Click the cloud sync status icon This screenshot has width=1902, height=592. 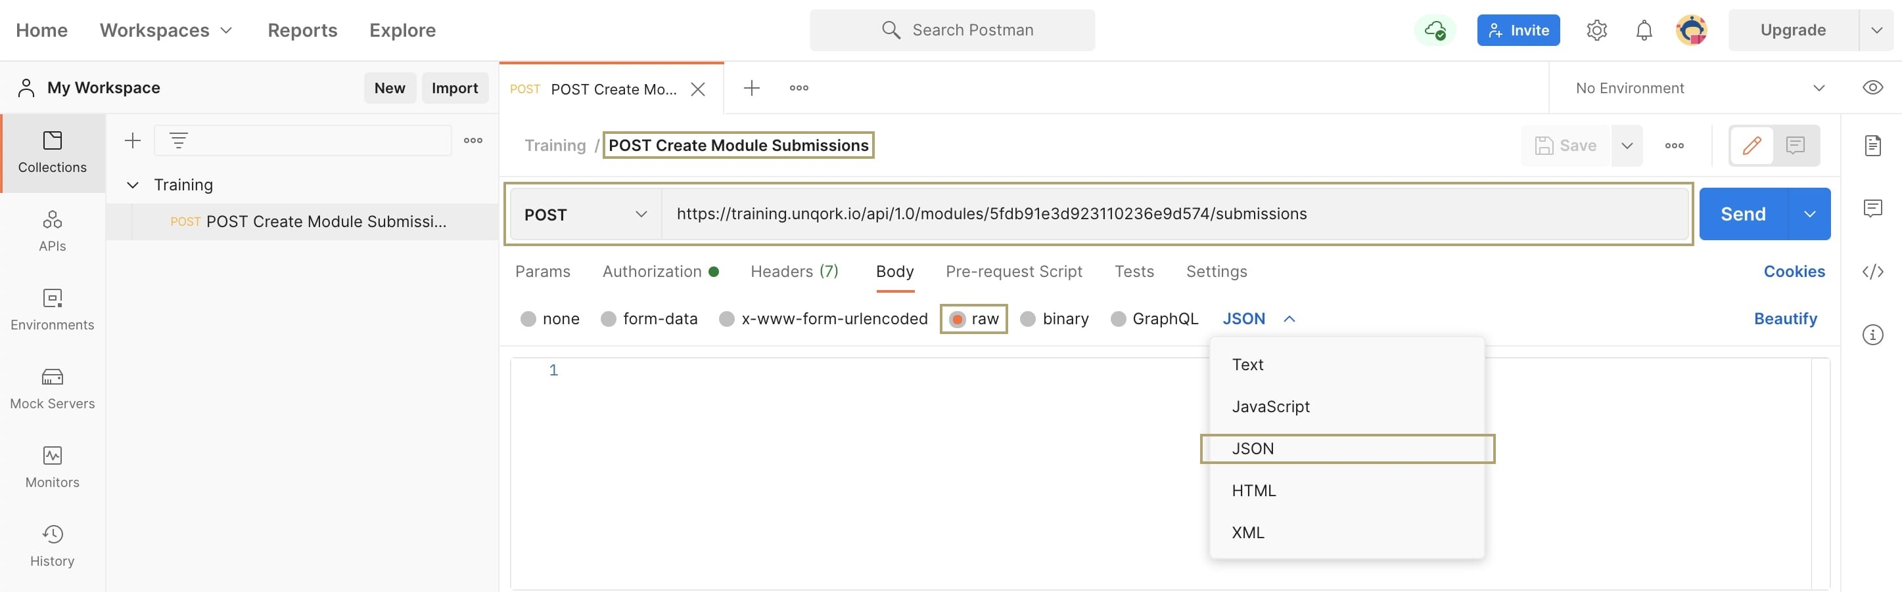tap(1435, 30)
